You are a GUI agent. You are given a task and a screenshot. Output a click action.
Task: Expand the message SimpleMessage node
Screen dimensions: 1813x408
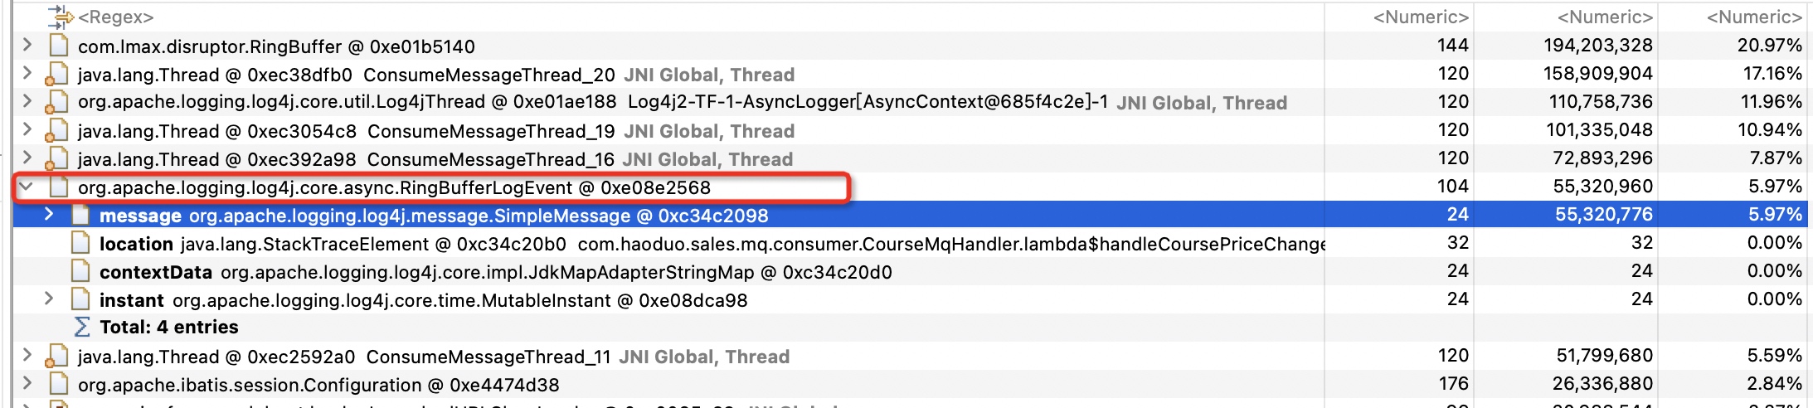click(49, 215)
